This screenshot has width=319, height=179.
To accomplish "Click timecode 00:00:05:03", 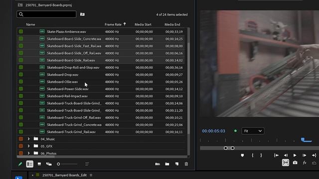I will [213, 131].
